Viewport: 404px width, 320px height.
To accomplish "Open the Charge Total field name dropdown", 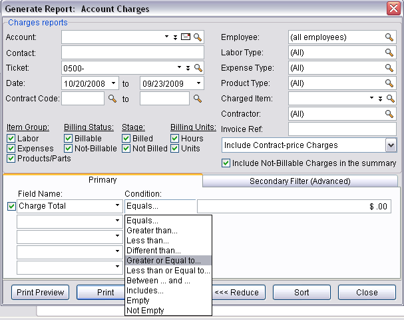I will (117, 207).
